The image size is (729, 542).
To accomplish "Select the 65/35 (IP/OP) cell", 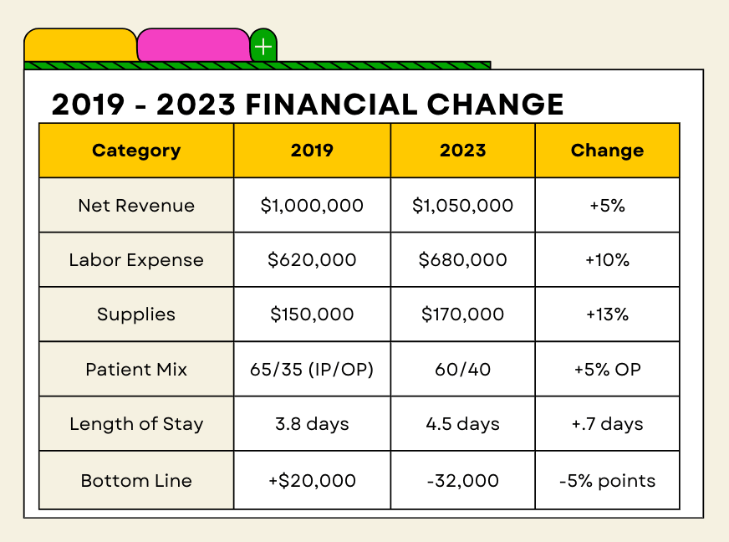I will pos(312,369).
